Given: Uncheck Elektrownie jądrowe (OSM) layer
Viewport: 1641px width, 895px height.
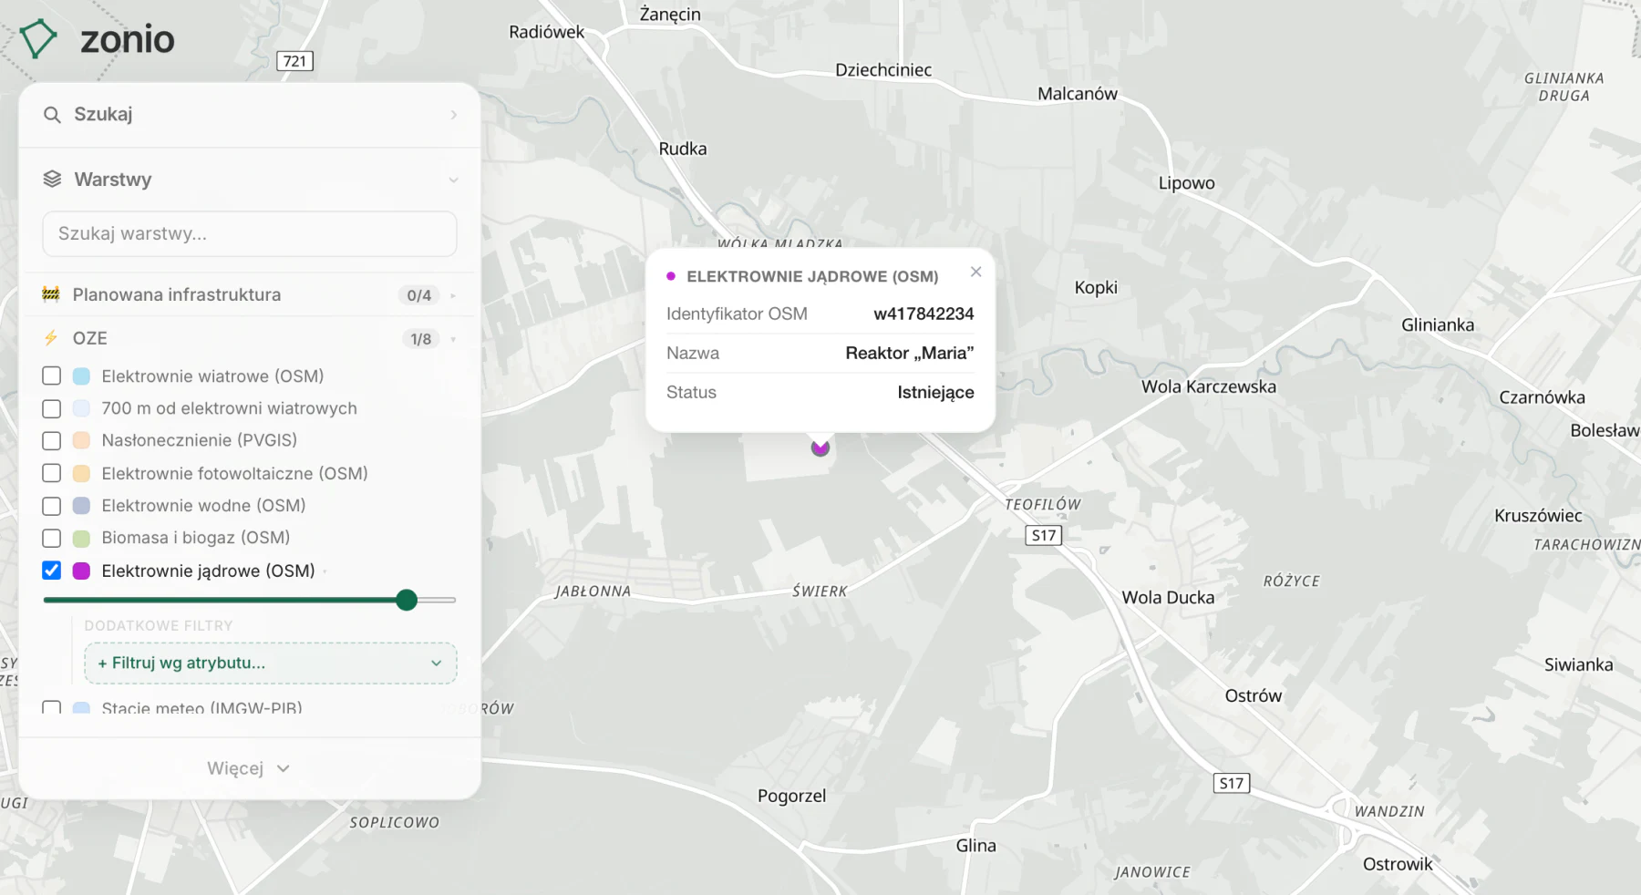Looking at the screenshot, I should coord(52,571).
